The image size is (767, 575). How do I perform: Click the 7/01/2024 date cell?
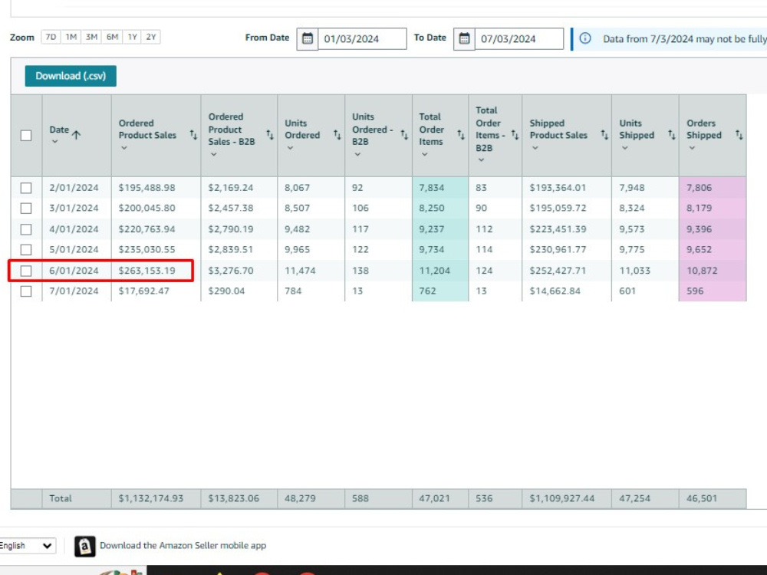74,291
